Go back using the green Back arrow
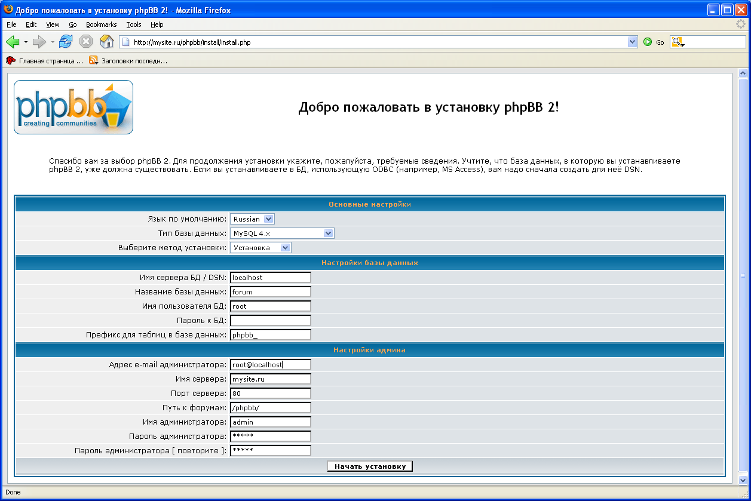Viewport: 751px width, 501px height. coord(13,42)
